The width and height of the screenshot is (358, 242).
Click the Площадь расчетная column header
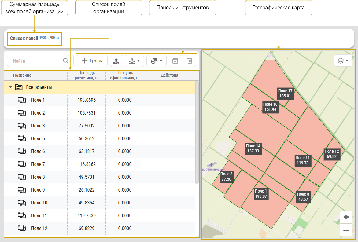[x=87, y=75]
